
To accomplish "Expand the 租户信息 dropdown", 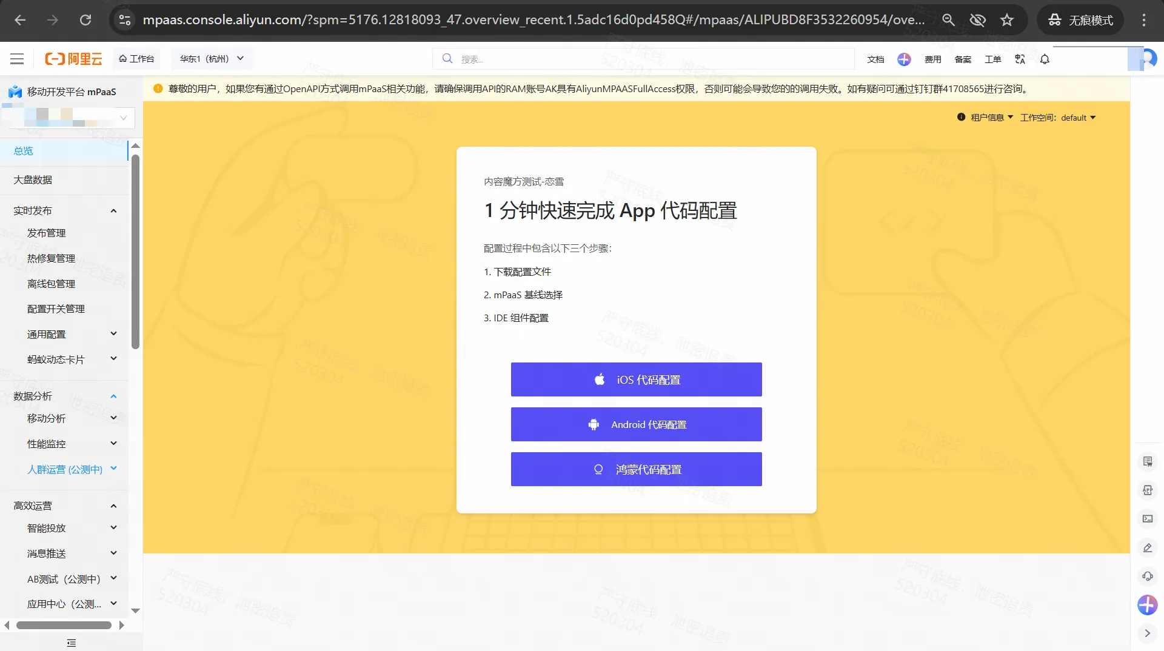I will pyautogui.click(x=992, y=118).
